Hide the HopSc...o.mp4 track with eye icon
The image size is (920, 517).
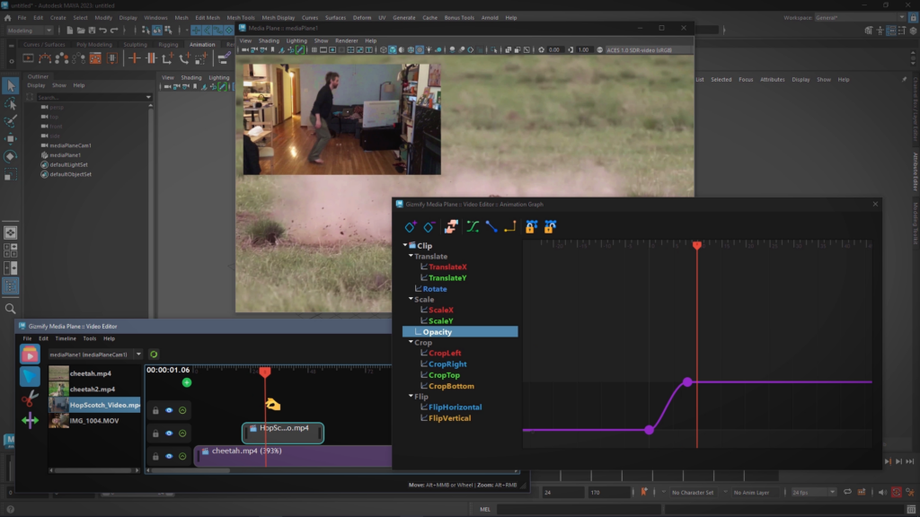pyautogui.click(x=169, y=434)
